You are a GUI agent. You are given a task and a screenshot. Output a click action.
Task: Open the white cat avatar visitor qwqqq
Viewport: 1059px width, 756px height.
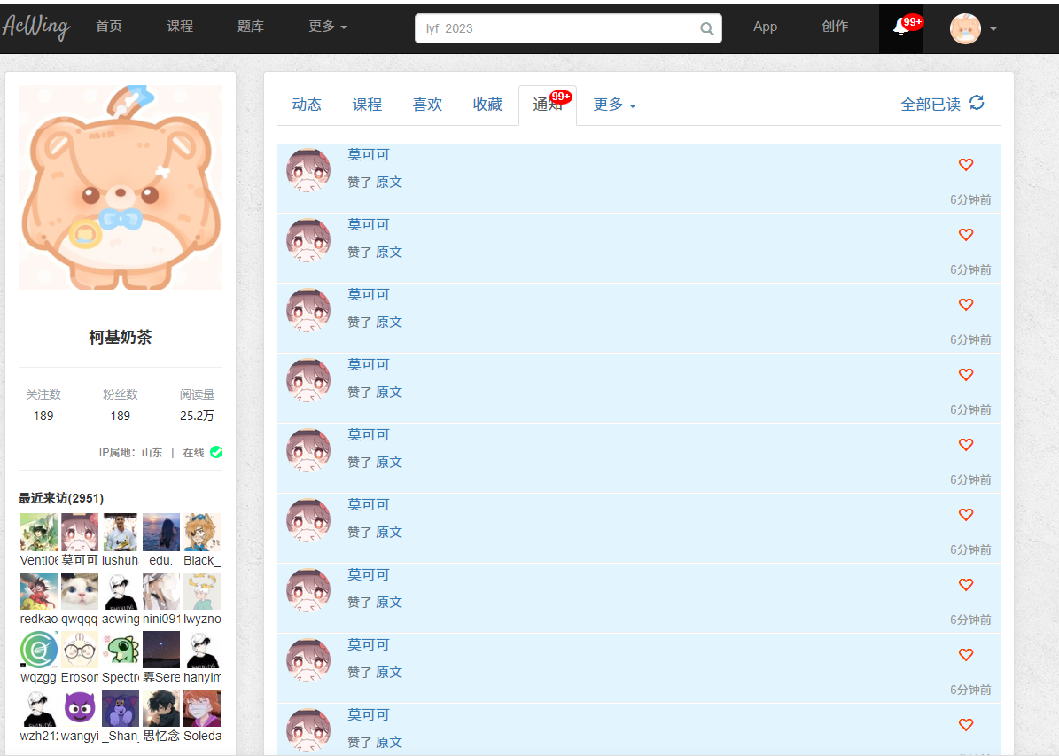pos(80,591)
